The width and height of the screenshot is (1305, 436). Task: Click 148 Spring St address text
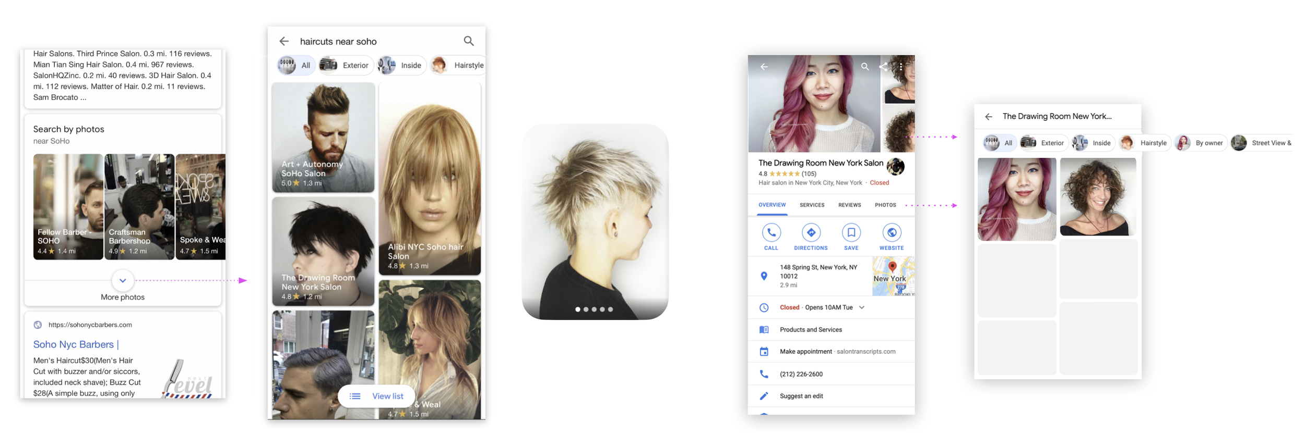[x=818, y=271]
